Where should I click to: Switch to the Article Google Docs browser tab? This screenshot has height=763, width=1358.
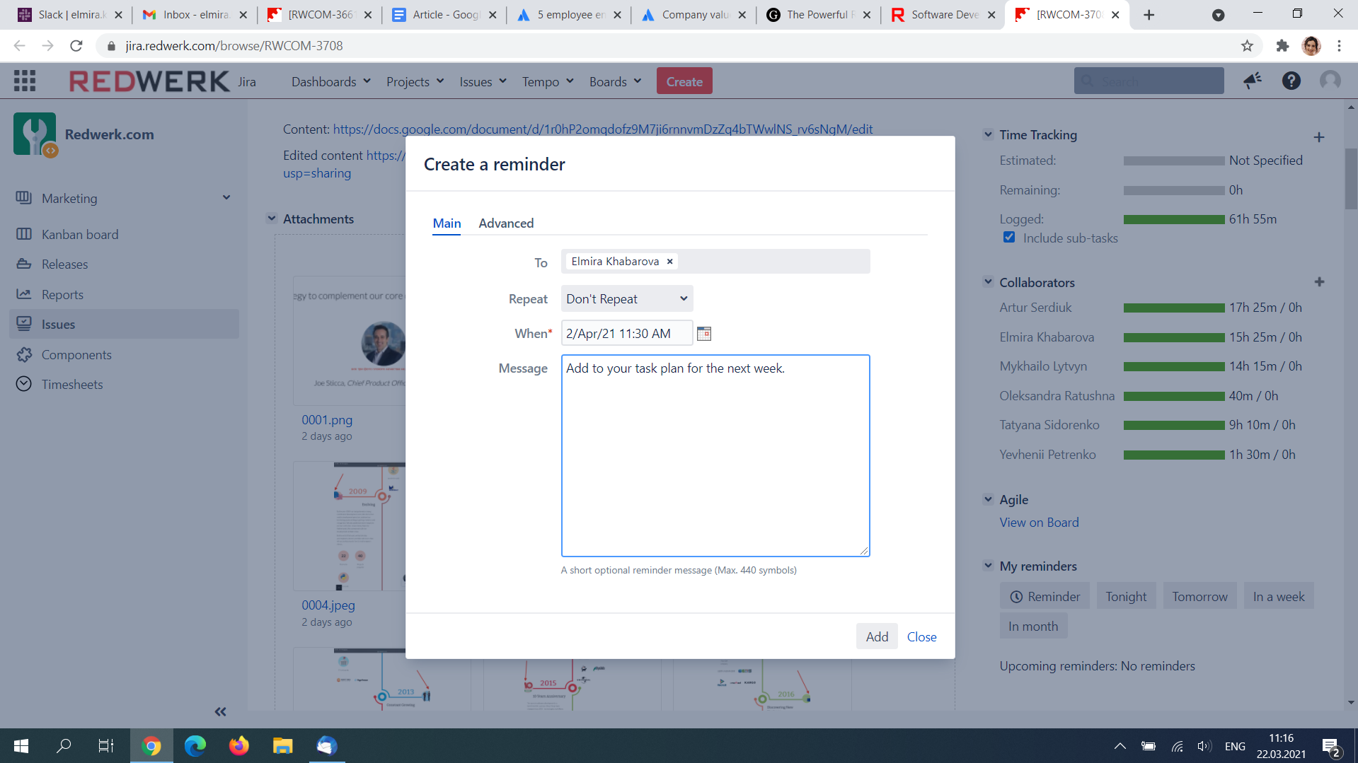pyautogui.click(x=444, y=15)
